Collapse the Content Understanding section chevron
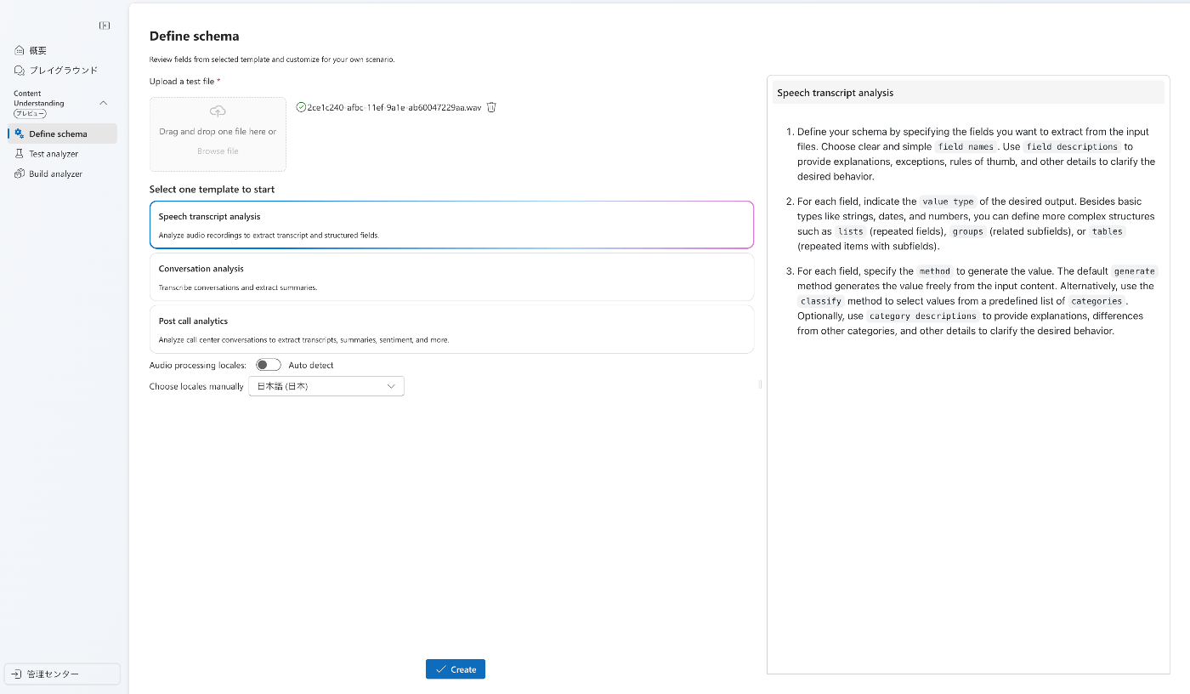1190x694 pixels. click(104, 103)
